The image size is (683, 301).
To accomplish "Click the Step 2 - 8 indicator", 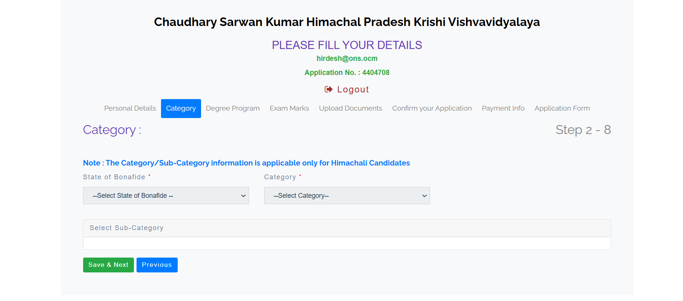I will click(583, 130).
